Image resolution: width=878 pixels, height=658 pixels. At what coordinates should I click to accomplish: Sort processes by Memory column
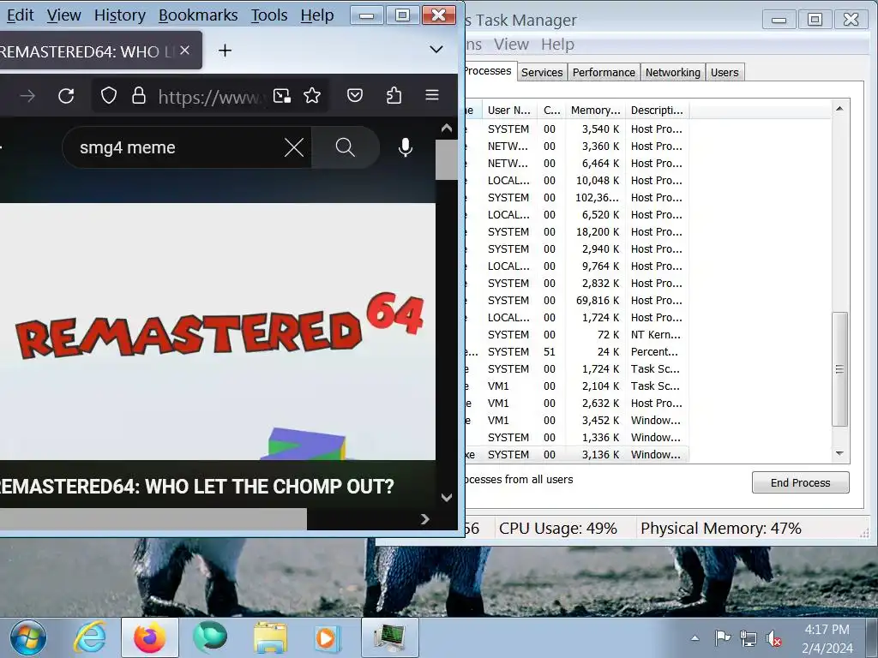[x=595, y=111]
